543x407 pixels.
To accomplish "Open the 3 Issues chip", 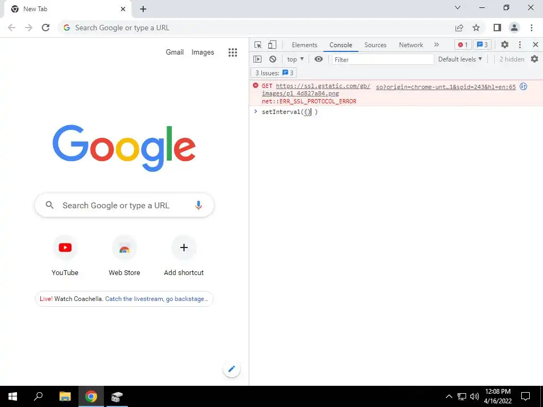I will (x=274, y=73).
